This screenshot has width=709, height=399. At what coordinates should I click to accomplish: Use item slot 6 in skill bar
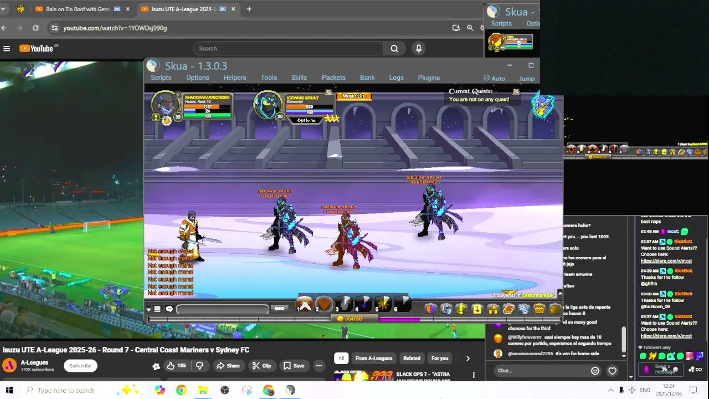pos(403,304)
